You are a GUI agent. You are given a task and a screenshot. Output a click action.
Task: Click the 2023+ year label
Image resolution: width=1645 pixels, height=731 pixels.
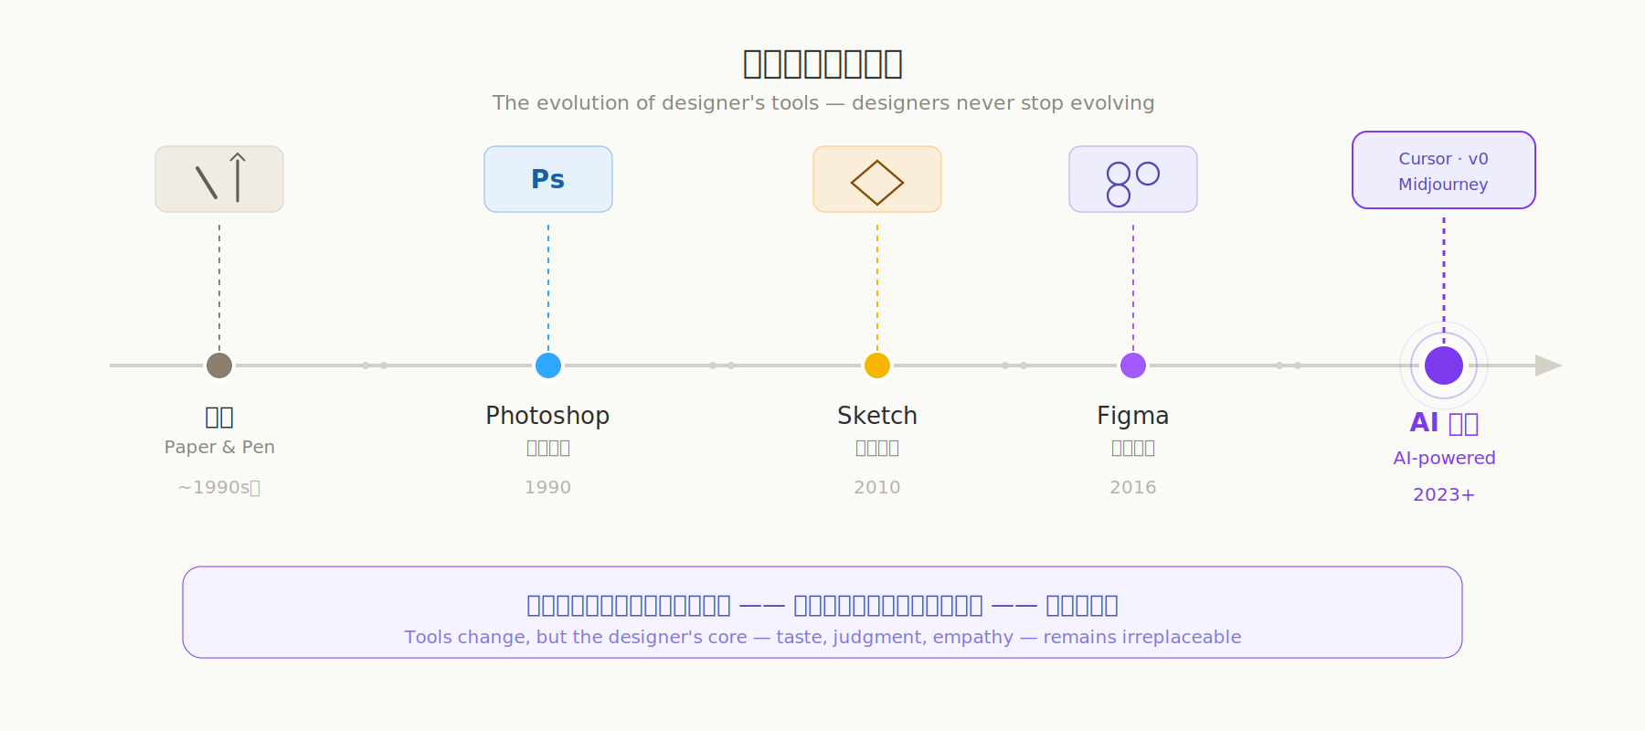click(x=1444, y=494)
